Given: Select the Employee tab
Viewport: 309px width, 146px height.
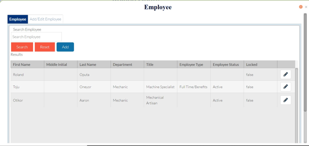Looking at the screenshot, I should (x=18, y=19).
